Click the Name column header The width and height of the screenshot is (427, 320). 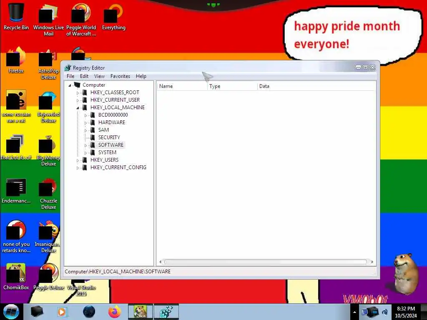[182, 86]
